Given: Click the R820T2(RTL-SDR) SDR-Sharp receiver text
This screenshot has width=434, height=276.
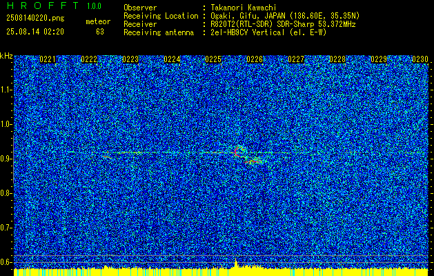Looking at the screenshot, I should click(283, 24).
